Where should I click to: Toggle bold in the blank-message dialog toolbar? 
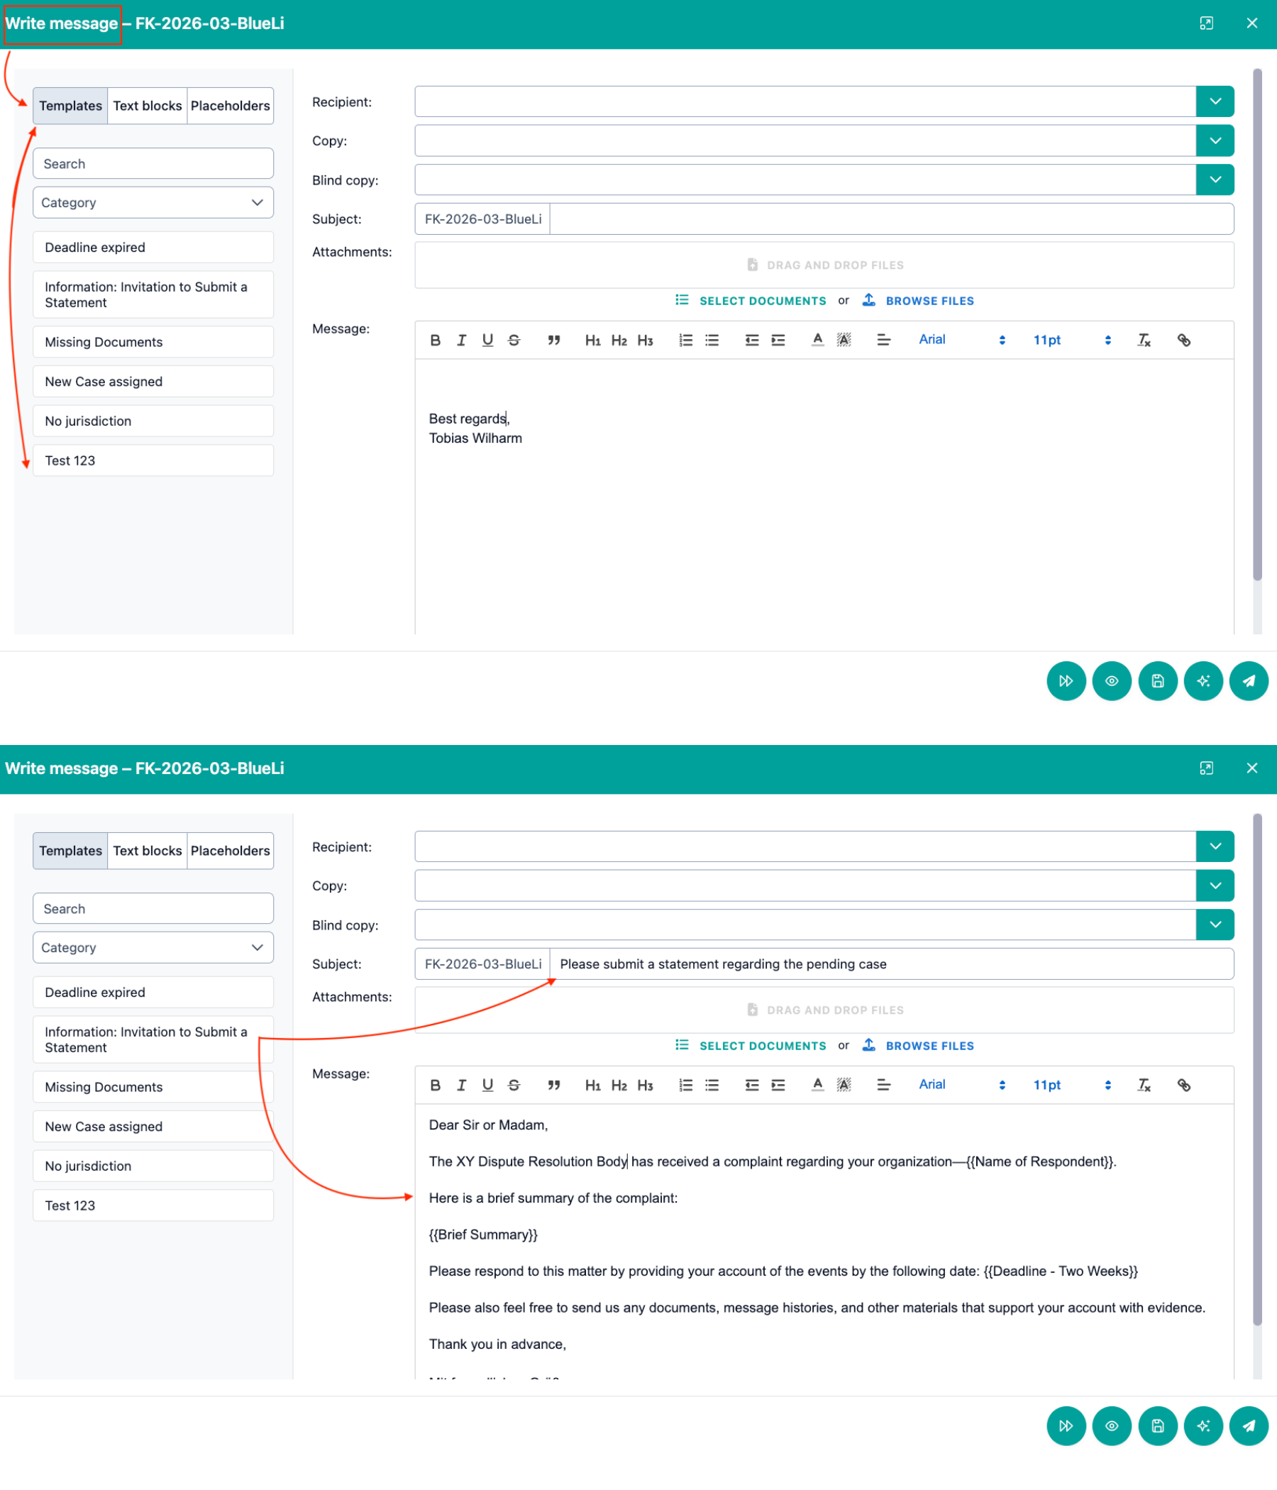click(x=435, y=340)
